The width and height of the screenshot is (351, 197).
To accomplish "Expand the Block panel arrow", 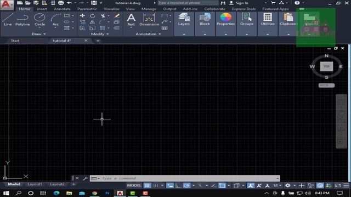I will click(x=205, y=34).
